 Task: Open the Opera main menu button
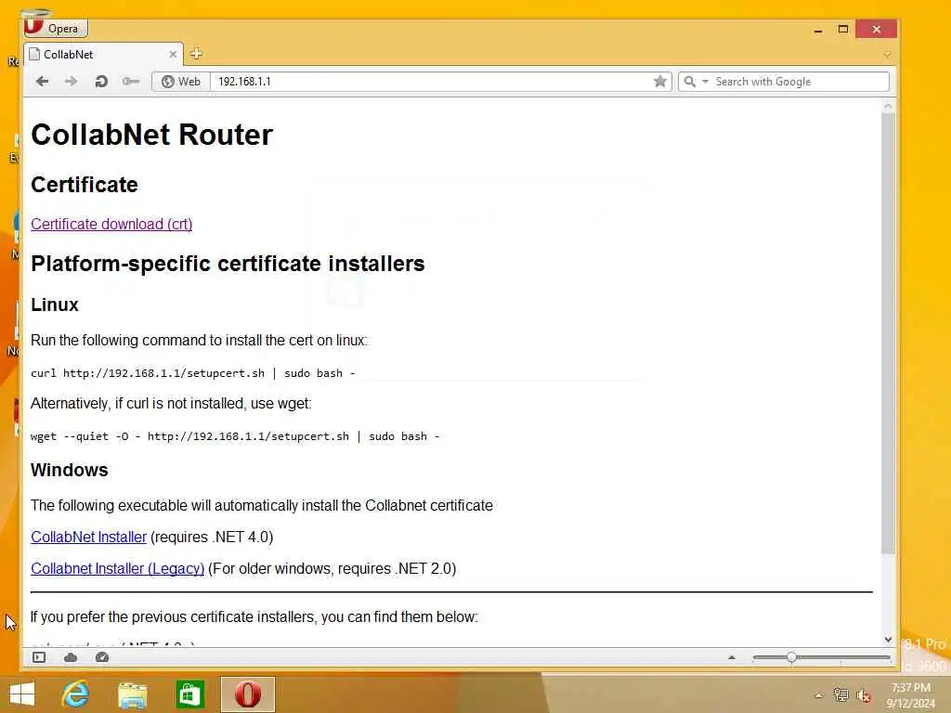coord(56,28)
